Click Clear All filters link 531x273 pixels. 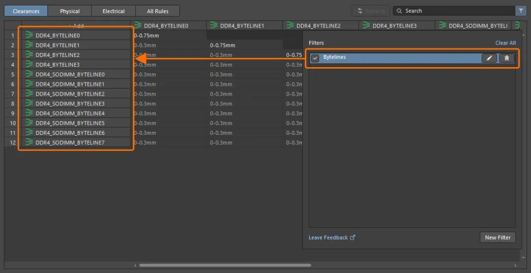[x=505, y=43]
